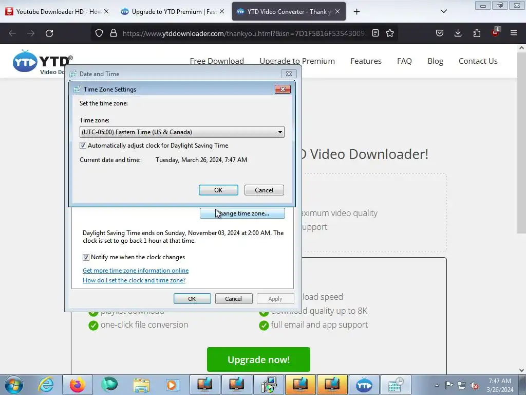Viewport: 526px width, 395px height.
Task: Click the Date and Time taskbar icon
Action: point(396,385)
